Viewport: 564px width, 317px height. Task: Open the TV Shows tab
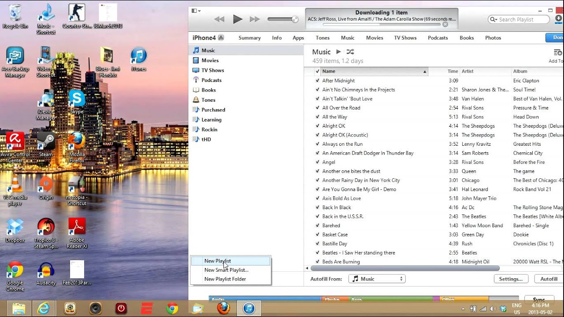(x=405, y=38)
